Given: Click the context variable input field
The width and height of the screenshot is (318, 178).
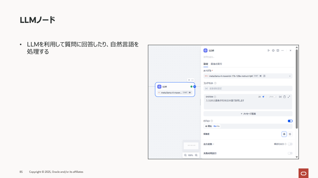Looking at the screenshot, I should 248,88.
